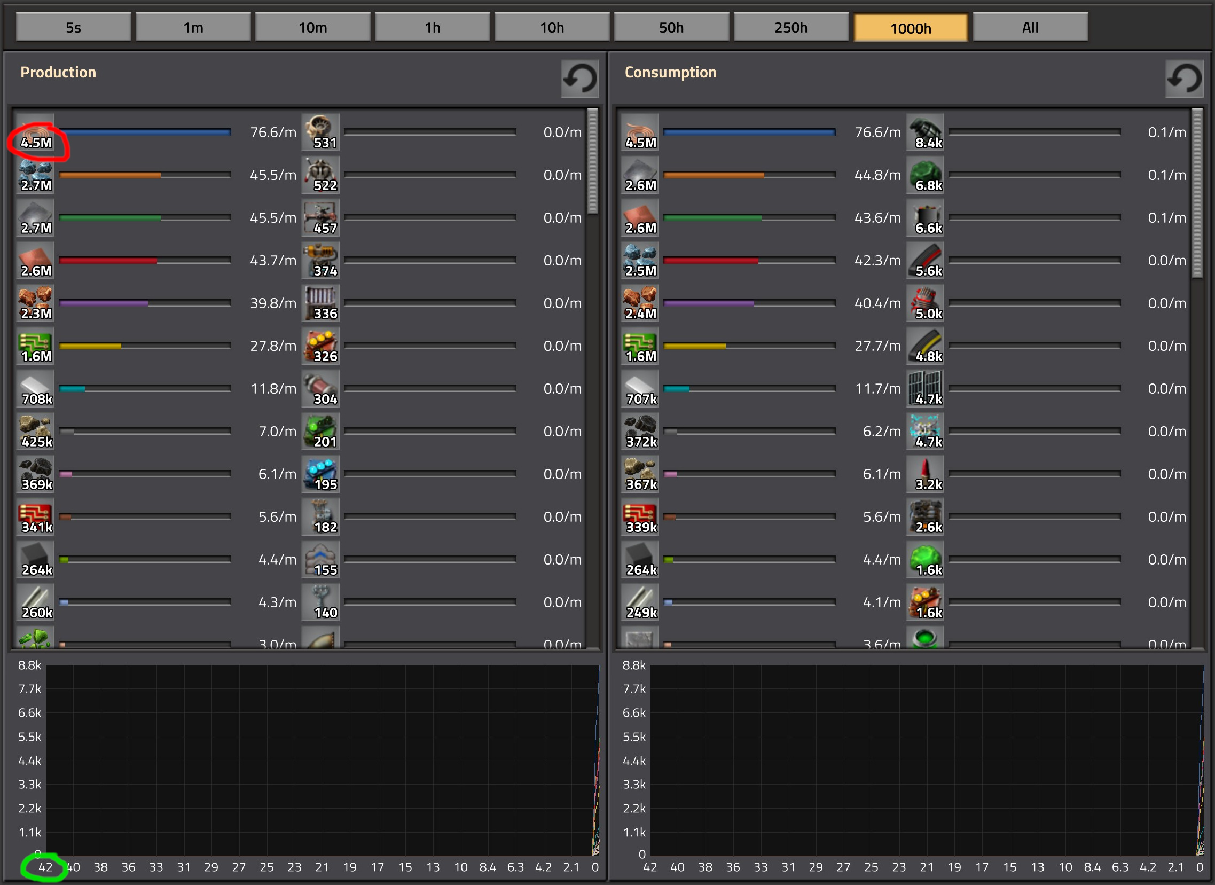Click the Production item icon labeled 195

[320, 475]
